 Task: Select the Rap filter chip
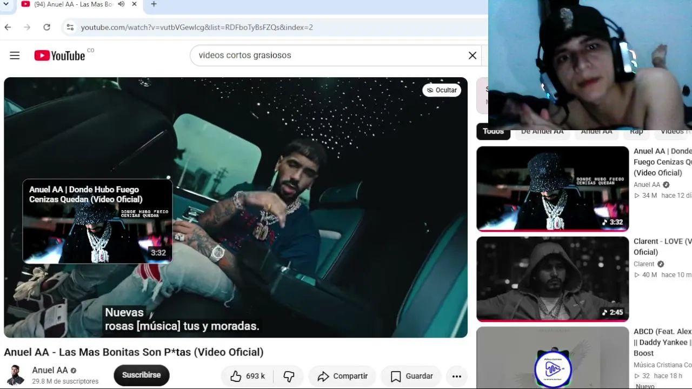click(636, 132)
